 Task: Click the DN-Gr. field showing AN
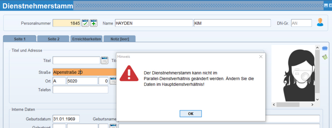(x=301, y=23)
